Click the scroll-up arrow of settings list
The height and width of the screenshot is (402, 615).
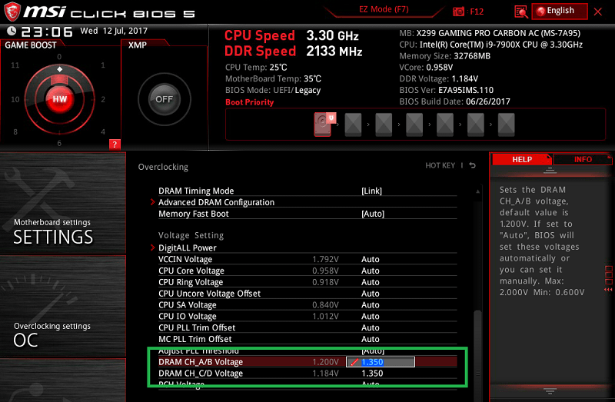point(477,191)
